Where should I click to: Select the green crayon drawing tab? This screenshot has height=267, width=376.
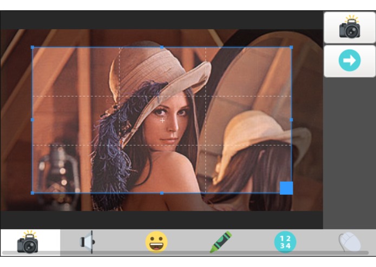coord(221,242)
